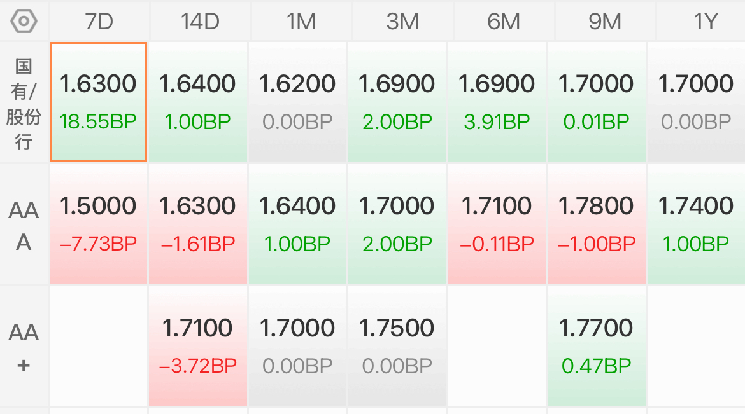Click the AA+ row label
The height and width of the screenshot is (414, 745).
click(24, 347)
